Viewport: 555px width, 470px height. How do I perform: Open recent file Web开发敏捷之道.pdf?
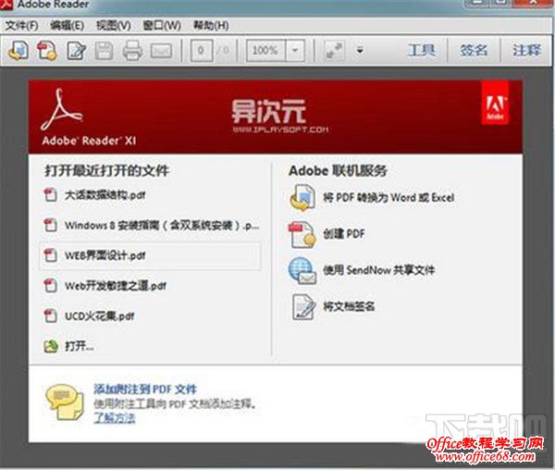[x=116, y=286]
